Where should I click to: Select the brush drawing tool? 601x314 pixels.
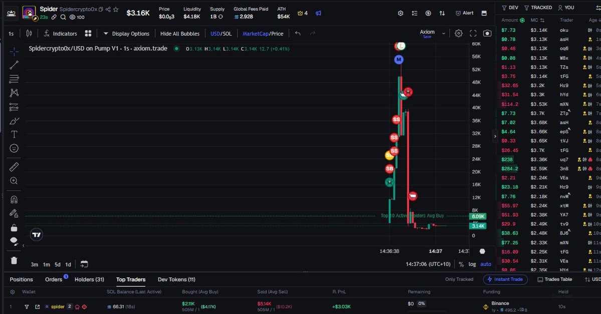(x=14, y=121)
